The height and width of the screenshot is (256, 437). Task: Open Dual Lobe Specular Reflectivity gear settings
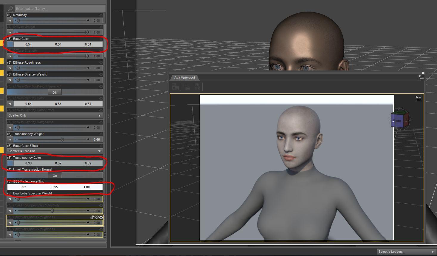101,205
